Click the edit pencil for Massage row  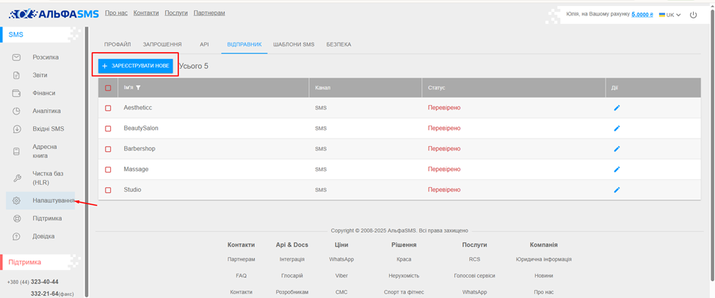pyautogui.click(x=617, y=170)
